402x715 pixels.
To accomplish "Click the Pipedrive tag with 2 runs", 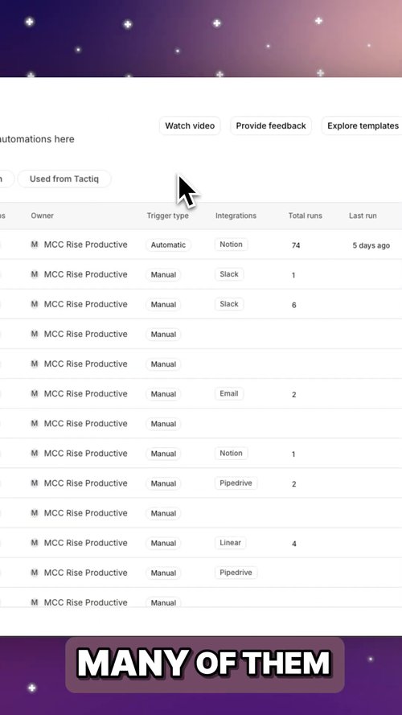I will click(x=236, y=483).
